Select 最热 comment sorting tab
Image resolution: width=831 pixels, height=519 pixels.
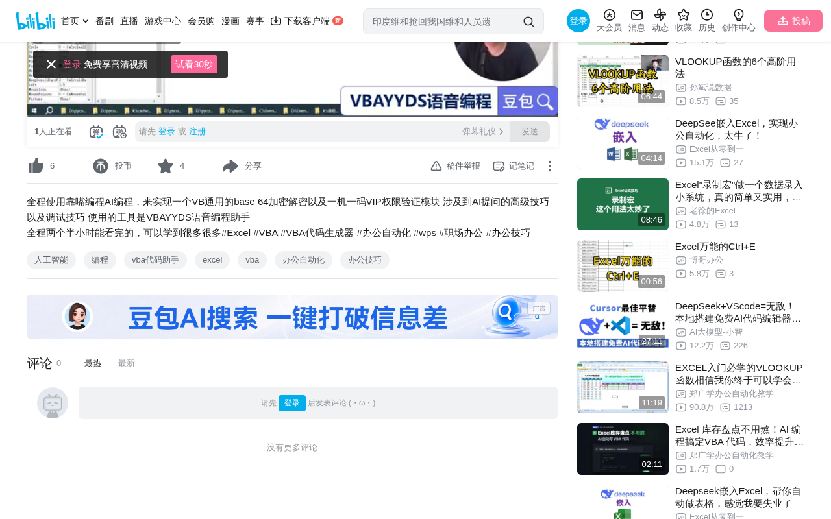pyautogui.click(x=93, y=363)
